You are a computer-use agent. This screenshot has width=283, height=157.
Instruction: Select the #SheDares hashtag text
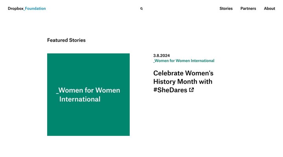[170, 90]
